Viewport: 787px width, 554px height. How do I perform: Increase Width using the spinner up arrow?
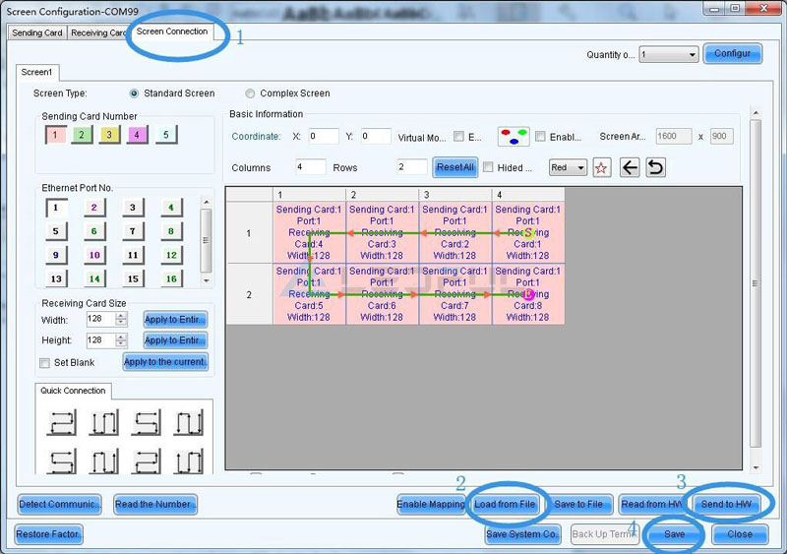tap(121, 316)
